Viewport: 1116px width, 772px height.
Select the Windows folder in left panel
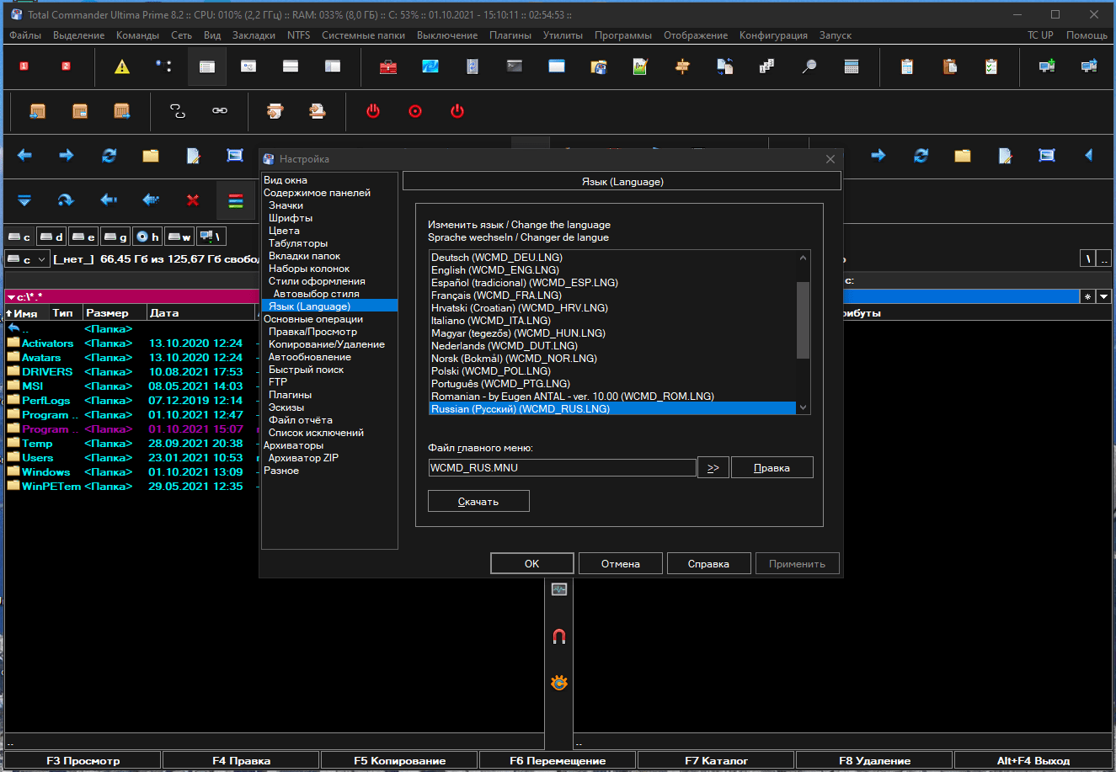[46, 472]
